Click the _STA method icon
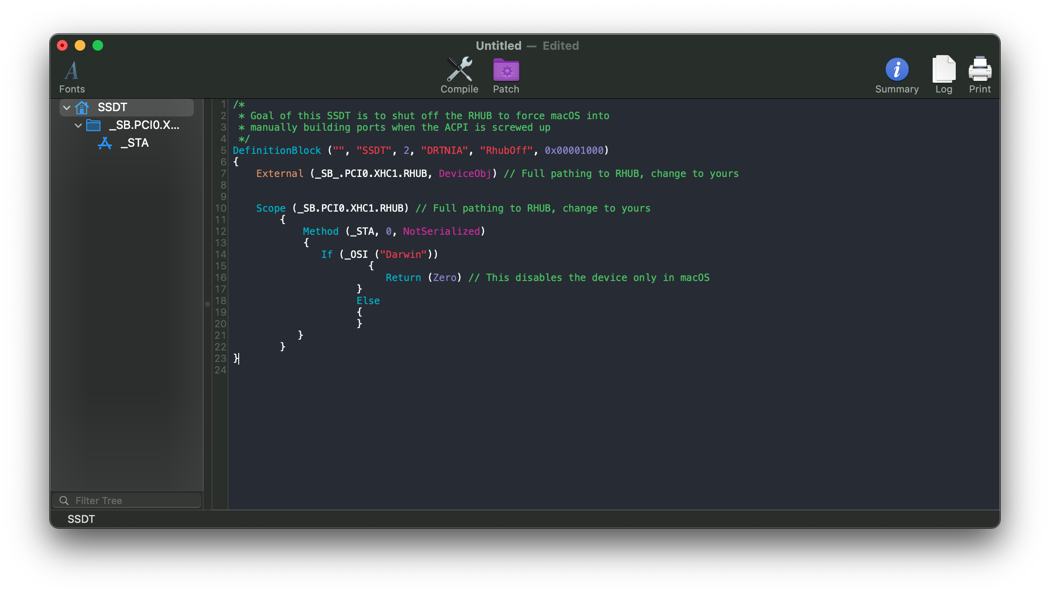The width and height of the screenshot is (1050, 594). pyautogui.click(x=105, y=143)
